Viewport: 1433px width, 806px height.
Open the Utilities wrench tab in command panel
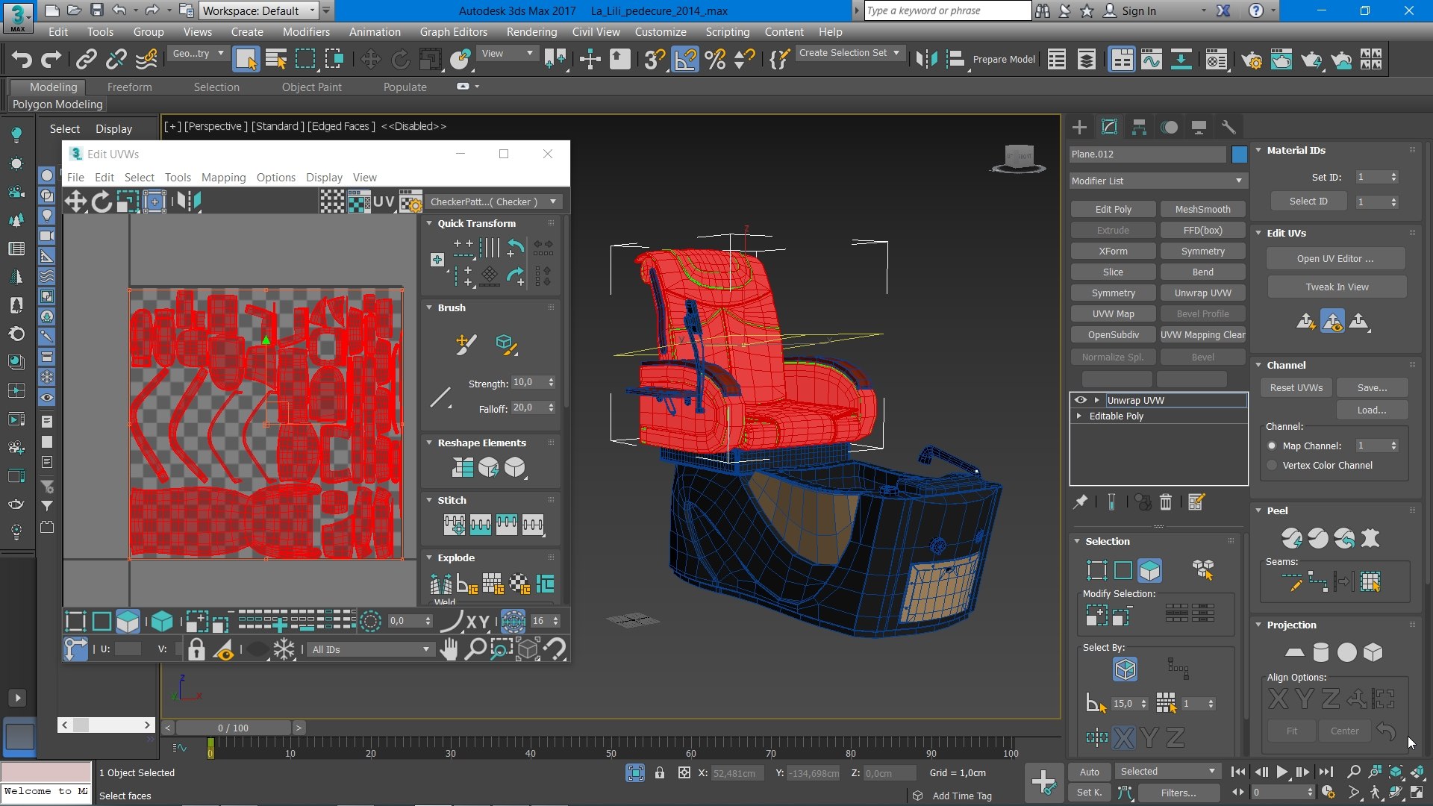pyautogui.click(x=1228, y=128)
